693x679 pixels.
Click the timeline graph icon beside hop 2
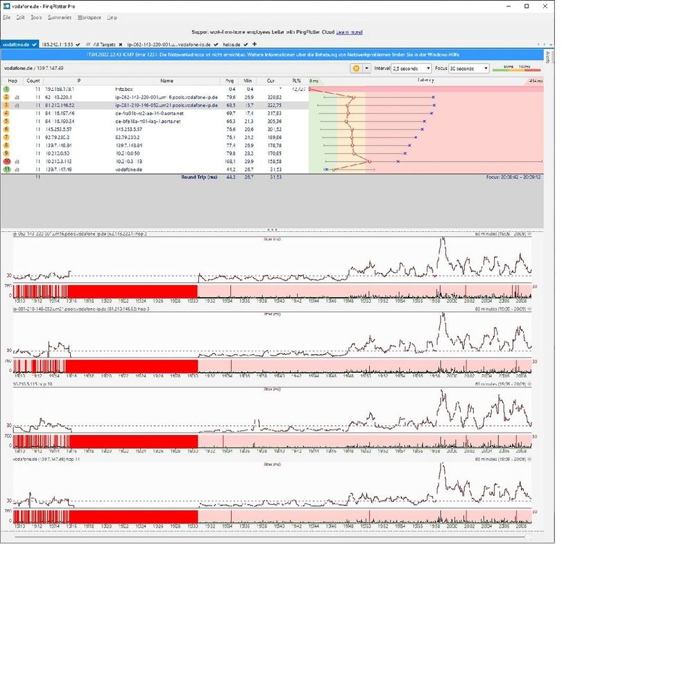18,97
